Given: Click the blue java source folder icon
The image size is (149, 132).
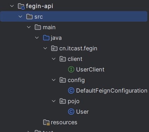Looking at the screenshot, I should tap(46, 38).
